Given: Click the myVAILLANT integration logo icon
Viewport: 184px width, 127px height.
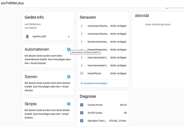Looking at the screenshot, I should 27,36.
